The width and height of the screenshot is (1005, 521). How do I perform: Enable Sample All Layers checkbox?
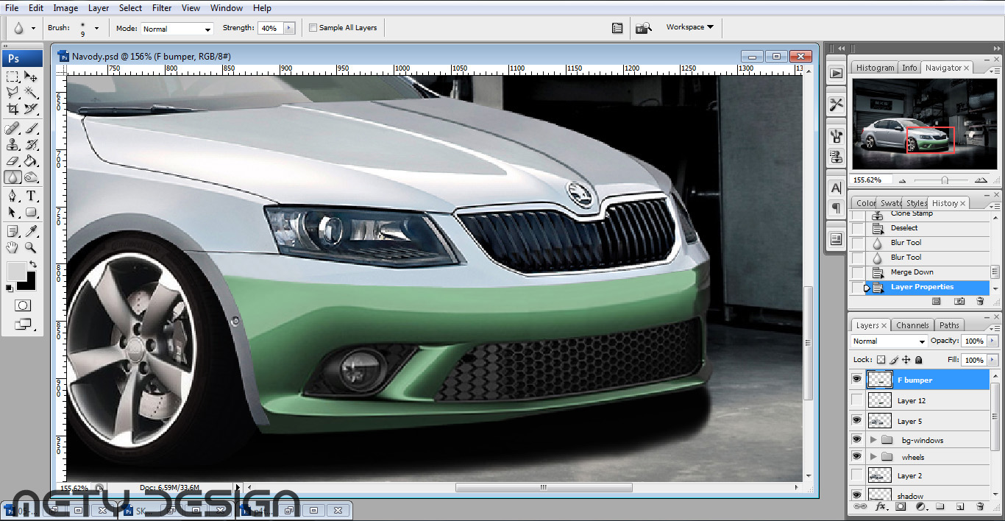(x=313, y=27)
